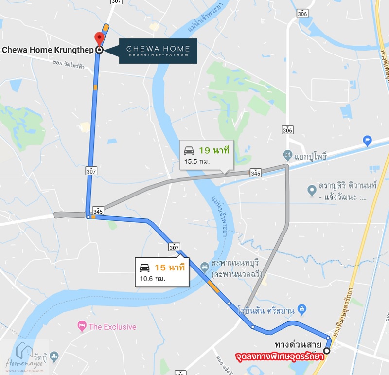Click the CHEWA HOME dark label banner
The image size is (389, 375).
click(158, 51)
